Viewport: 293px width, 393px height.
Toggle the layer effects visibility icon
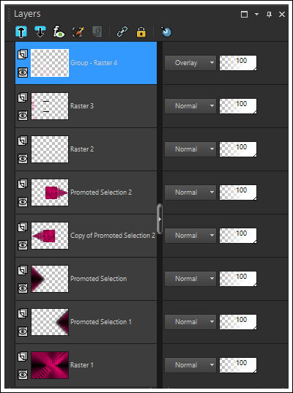59,32
